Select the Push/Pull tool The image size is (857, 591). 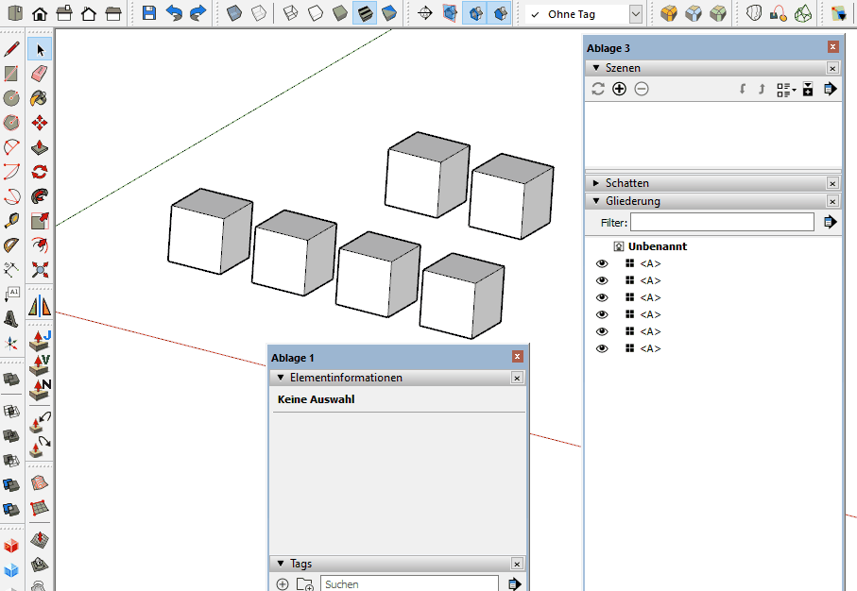[40, 147]
